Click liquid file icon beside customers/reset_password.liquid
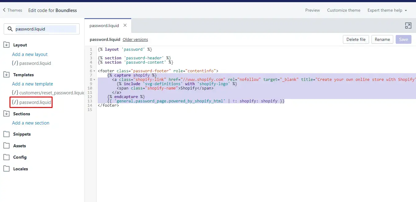Image resolution: width=416 pixels, height=202 pixels. (15, 93)
